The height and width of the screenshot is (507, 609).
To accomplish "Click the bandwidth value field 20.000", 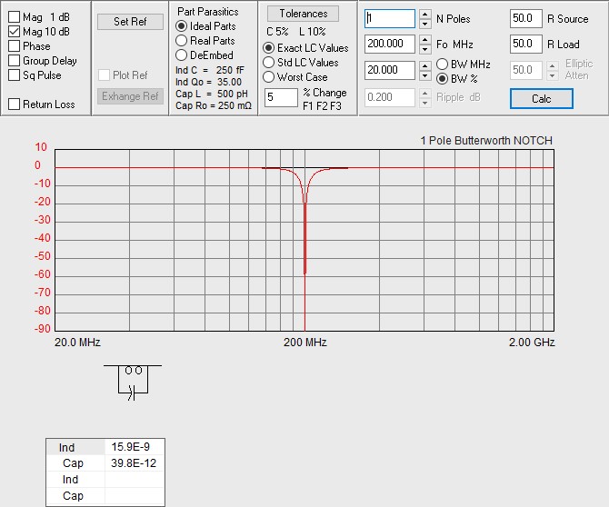I will 390,70.
